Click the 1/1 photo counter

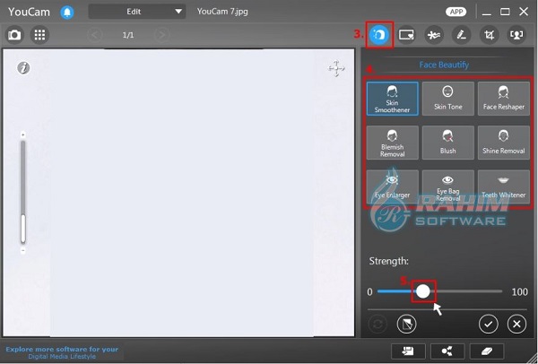pos(128,35)
